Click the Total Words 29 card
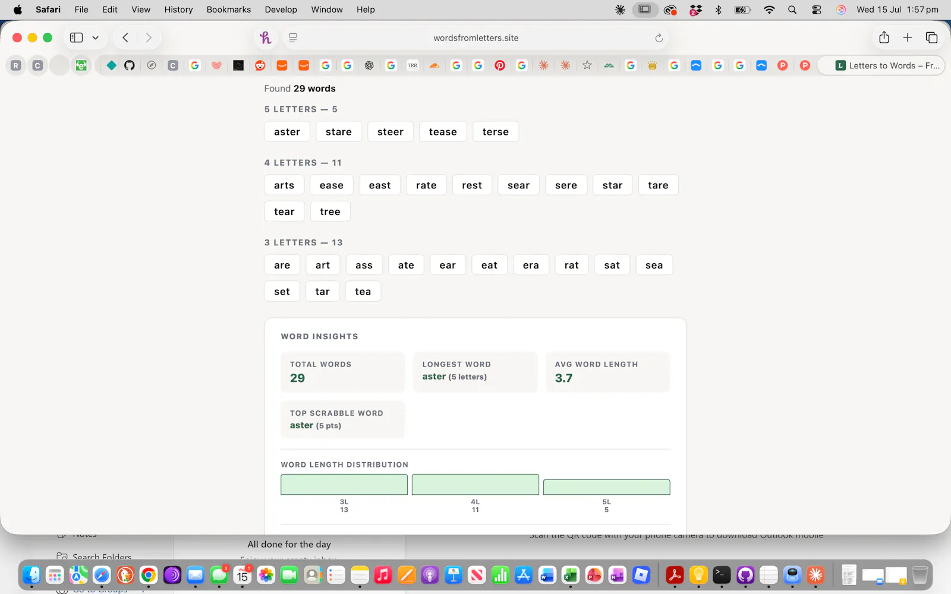This screenshot has height=594, width=951. click(343, 372)
